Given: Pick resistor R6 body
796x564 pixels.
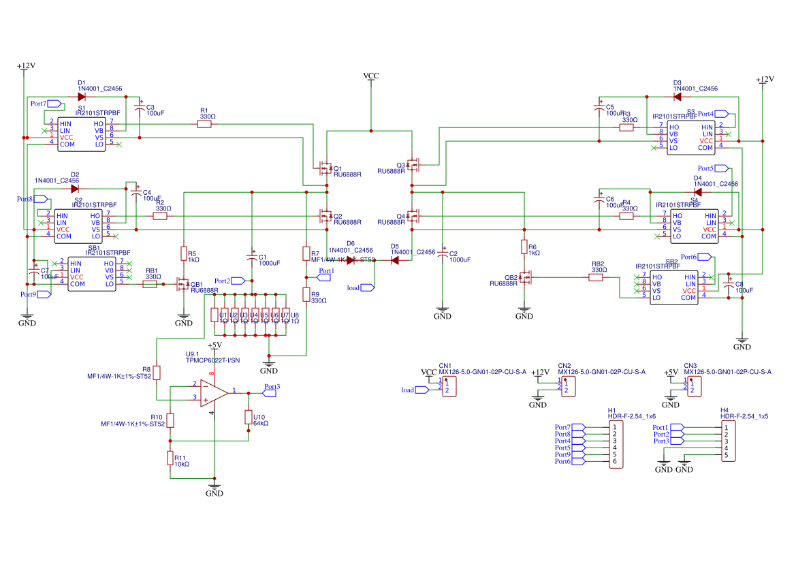Looking at the screenshot, I should 524,247.
